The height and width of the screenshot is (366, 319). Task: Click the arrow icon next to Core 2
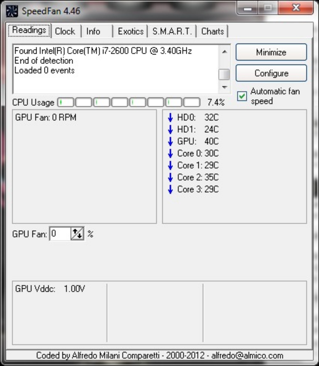point(170,177)
